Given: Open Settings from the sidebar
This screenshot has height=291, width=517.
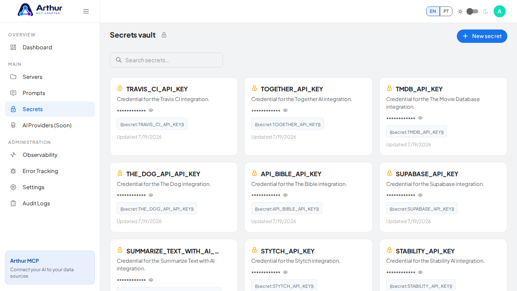Looking at the screenshot, I should coord(50,187).
